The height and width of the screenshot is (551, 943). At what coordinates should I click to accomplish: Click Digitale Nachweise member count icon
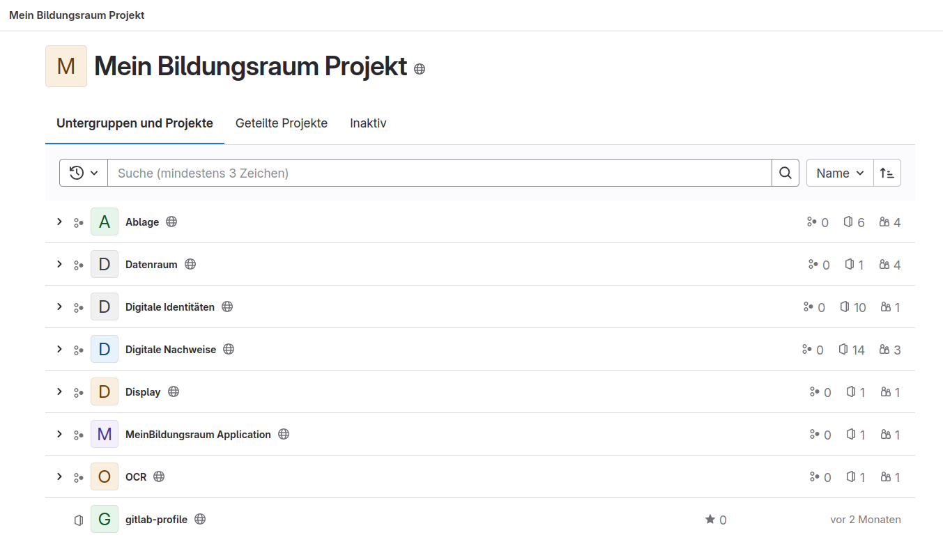[x=884, y=349]
